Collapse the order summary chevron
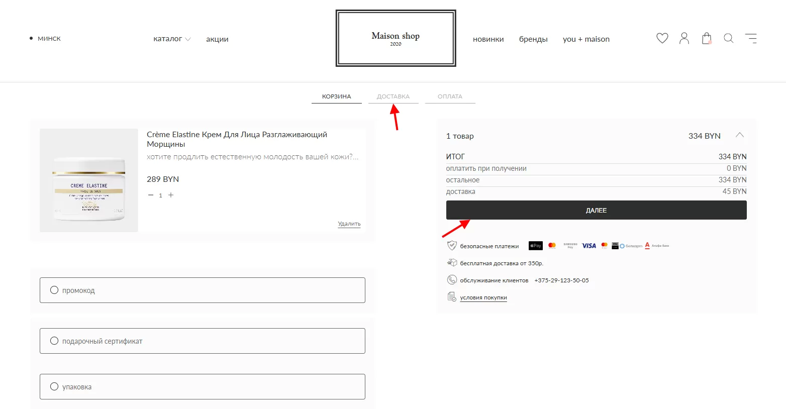The width and height of the screenshot is (786, 409). click(739, 135)
